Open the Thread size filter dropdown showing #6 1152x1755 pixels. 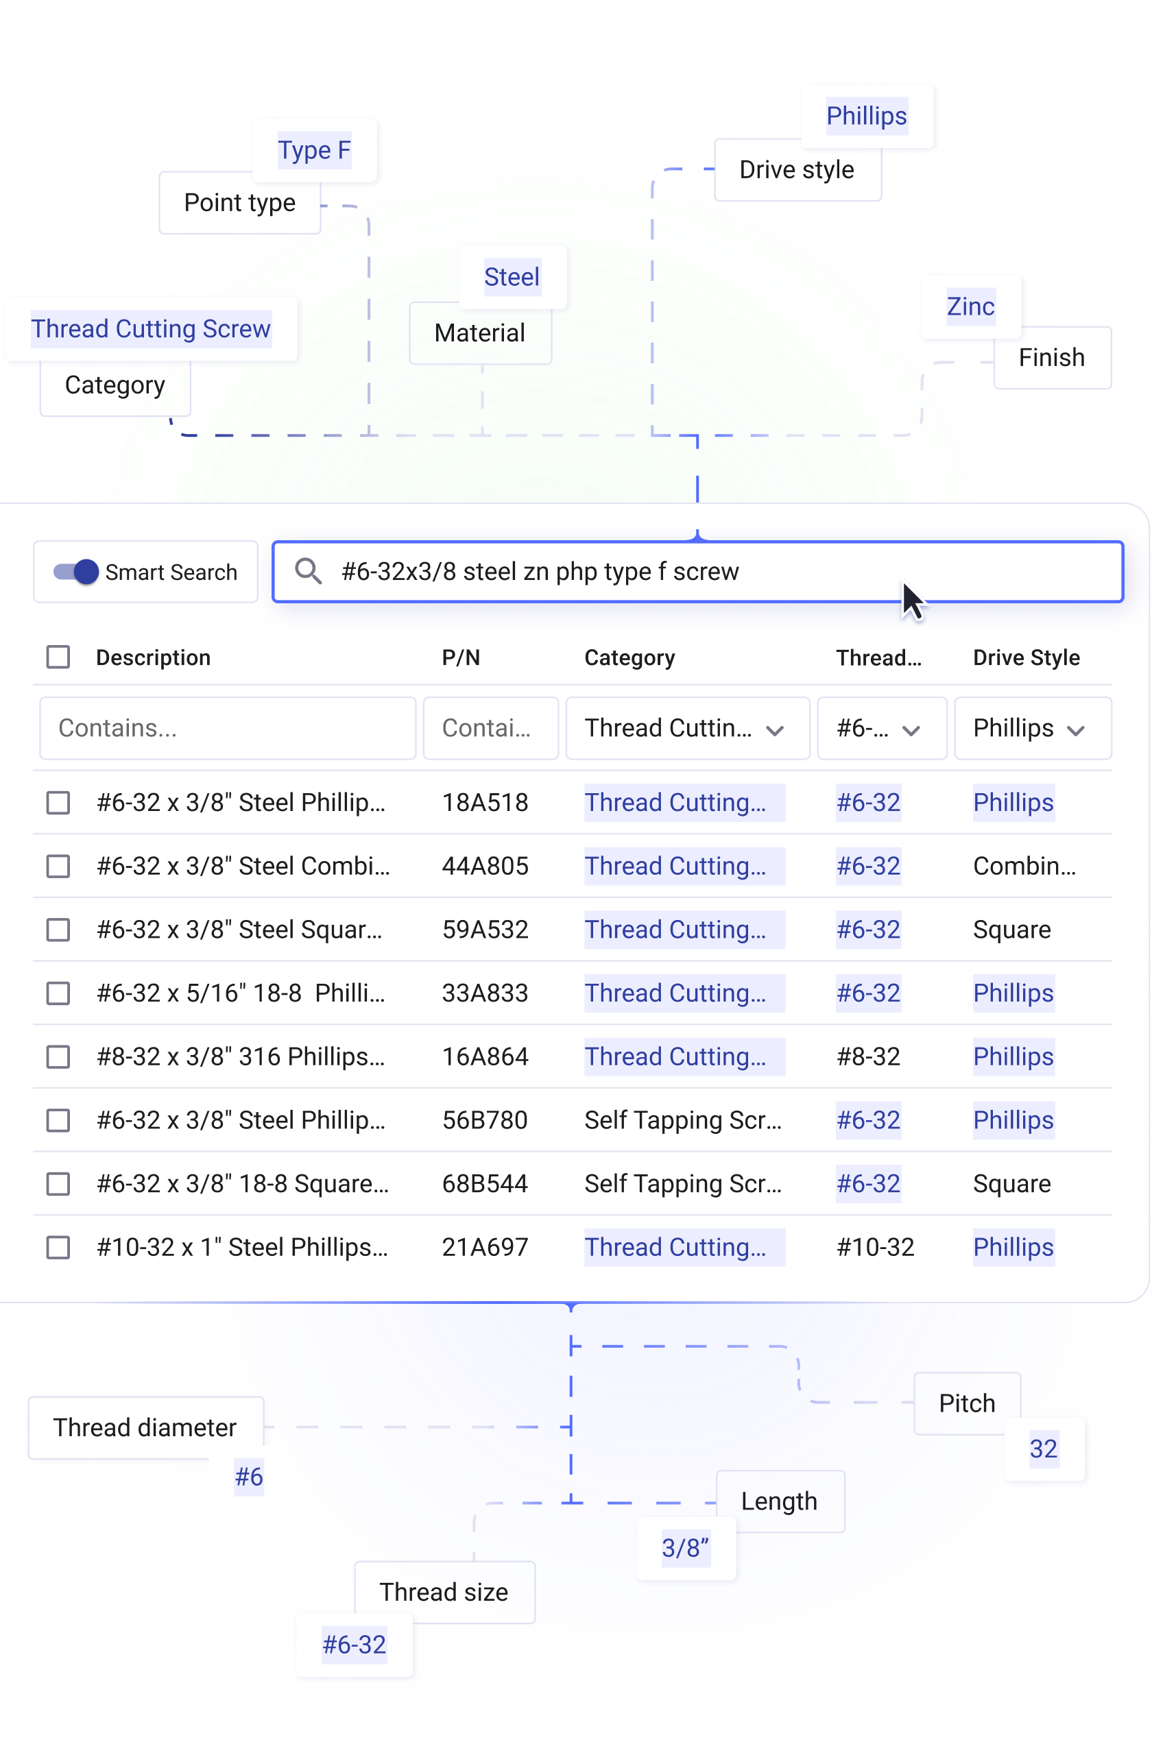point(881,729)
